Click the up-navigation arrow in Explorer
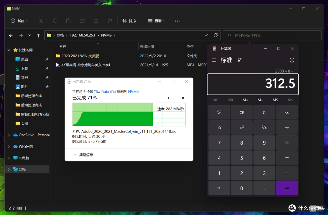 (38, 35)
